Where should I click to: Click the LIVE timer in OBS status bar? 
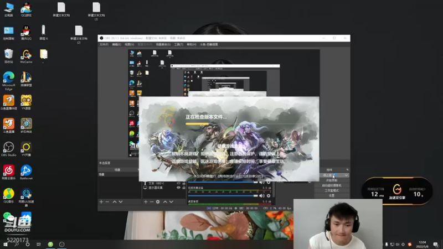pyautogui.click(x=219, y=209)
